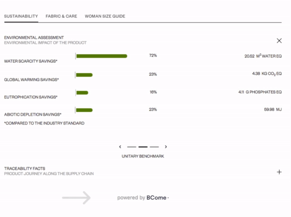Open the Woman Size Guide tab

click(x=105, y=16)
